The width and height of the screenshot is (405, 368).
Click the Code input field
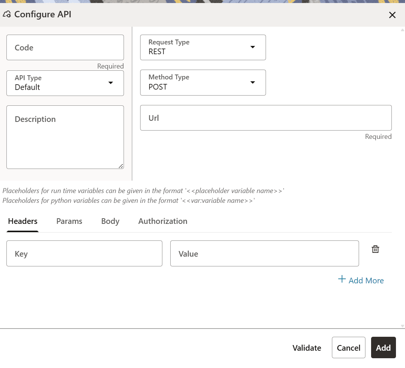click(x=65, y=47)
